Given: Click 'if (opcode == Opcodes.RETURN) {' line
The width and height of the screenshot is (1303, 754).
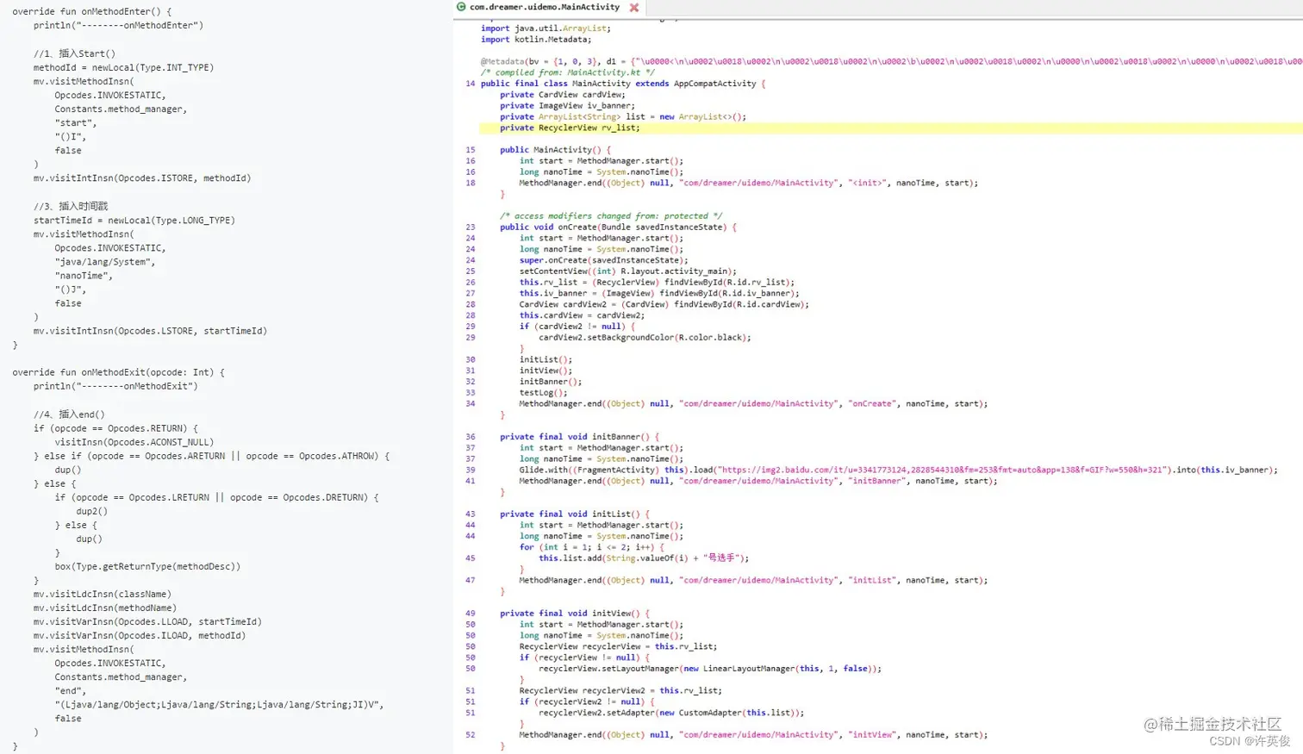Looking at the screenshot, I should (116, 428).
